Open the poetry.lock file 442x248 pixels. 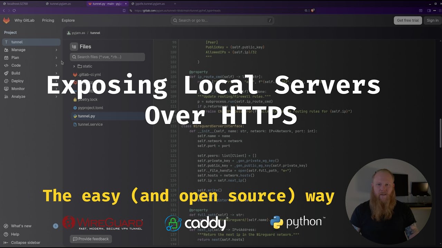click(x=88, y=100)
